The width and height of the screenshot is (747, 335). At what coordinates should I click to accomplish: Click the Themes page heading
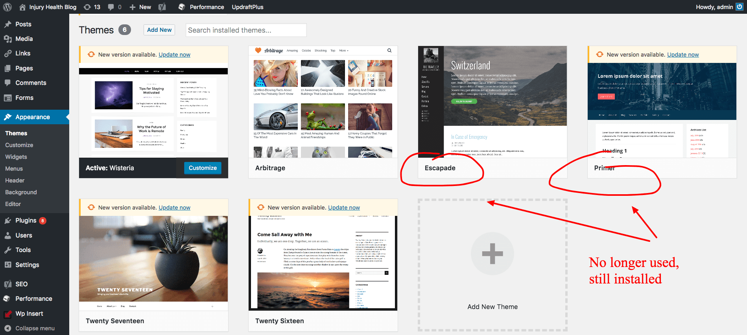tap(96, 30)
